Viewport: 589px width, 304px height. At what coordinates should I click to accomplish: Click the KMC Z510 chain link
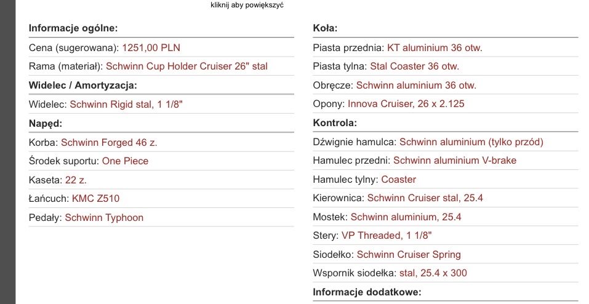(95, 198)
